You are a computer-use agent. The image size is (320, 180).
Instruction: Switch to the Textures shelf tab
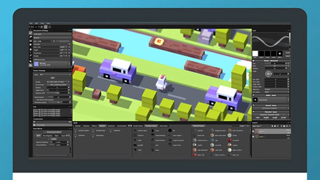click(86, 126)
